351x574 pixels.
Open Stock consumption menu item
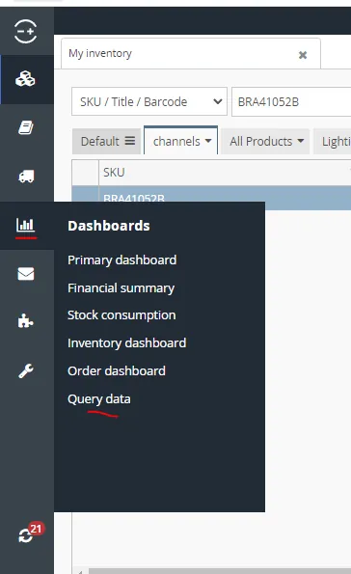click(x=121, y=315)
